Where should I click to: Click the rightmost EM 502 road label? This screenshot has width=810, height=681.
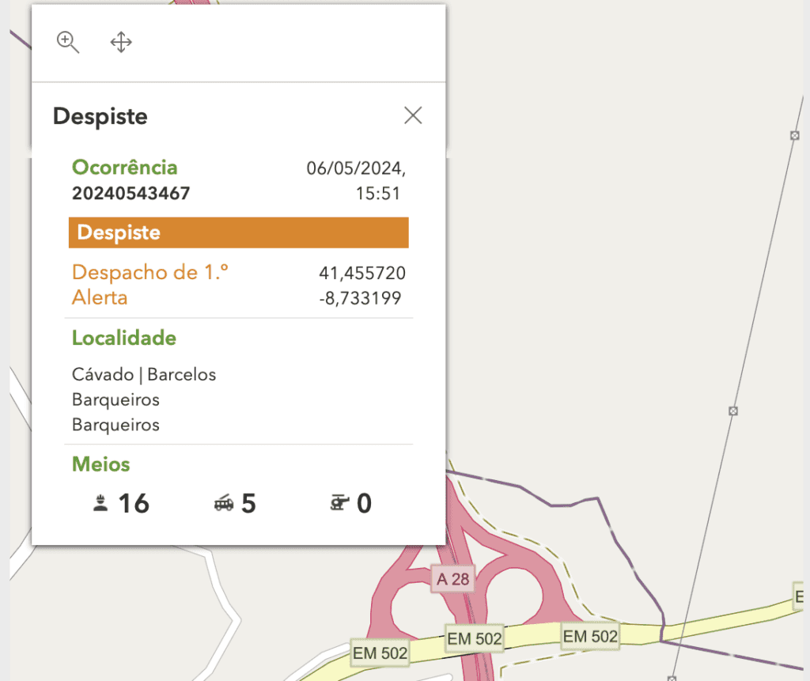589,635
